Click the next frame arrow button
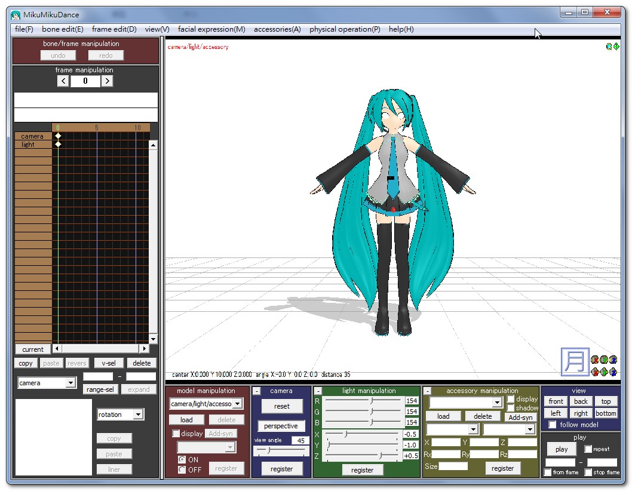The image size is (632, 491). click(x=107, y=81)
